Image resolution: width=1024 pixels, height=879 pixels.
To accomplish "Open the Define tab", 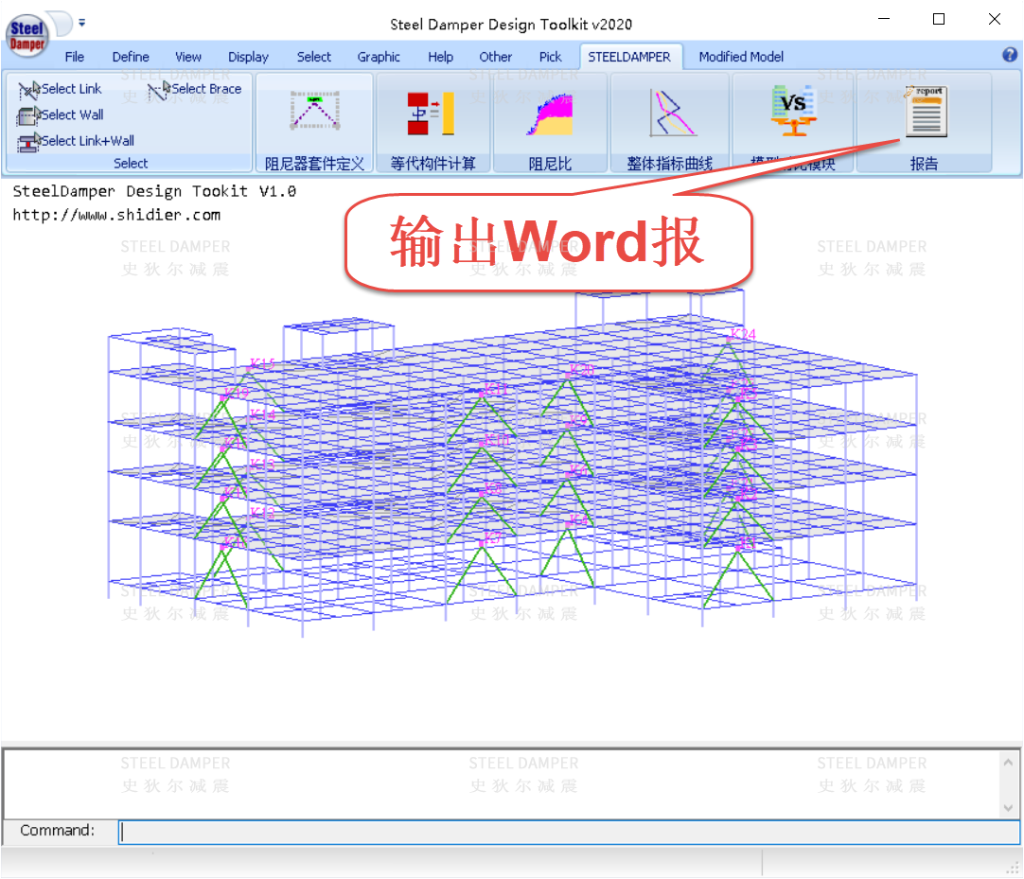I will tap(131, 57).
